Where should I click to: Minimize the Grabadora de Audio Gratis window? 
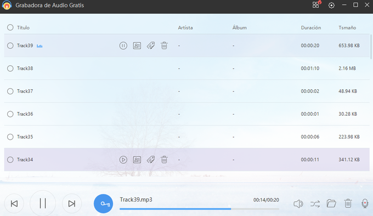click(344, 5)
